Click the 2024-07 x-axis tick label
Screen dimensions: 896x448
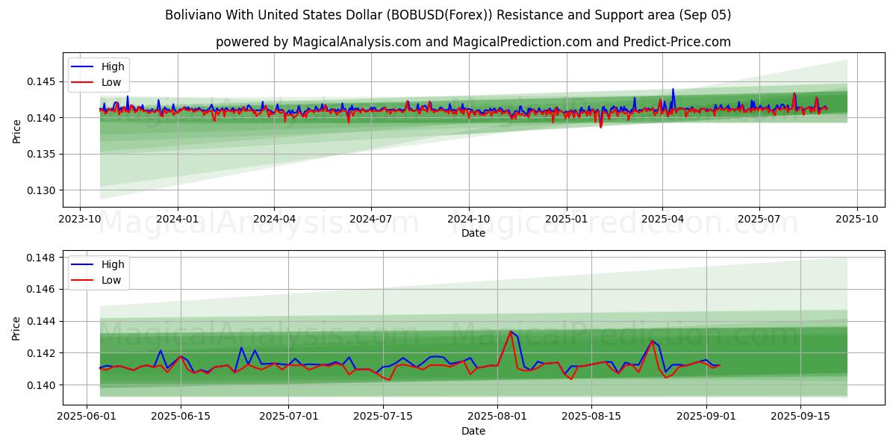(371, 219)
